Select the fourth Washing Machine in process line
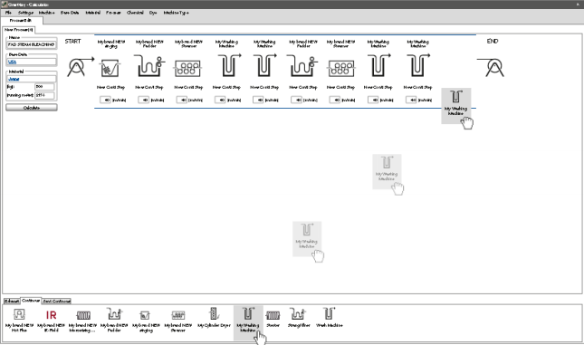 pos(418,65)
